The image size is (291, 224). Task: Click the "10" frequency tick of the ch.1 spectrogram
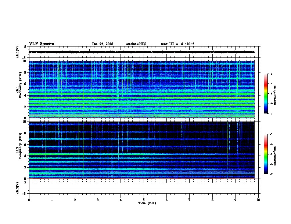25,61
